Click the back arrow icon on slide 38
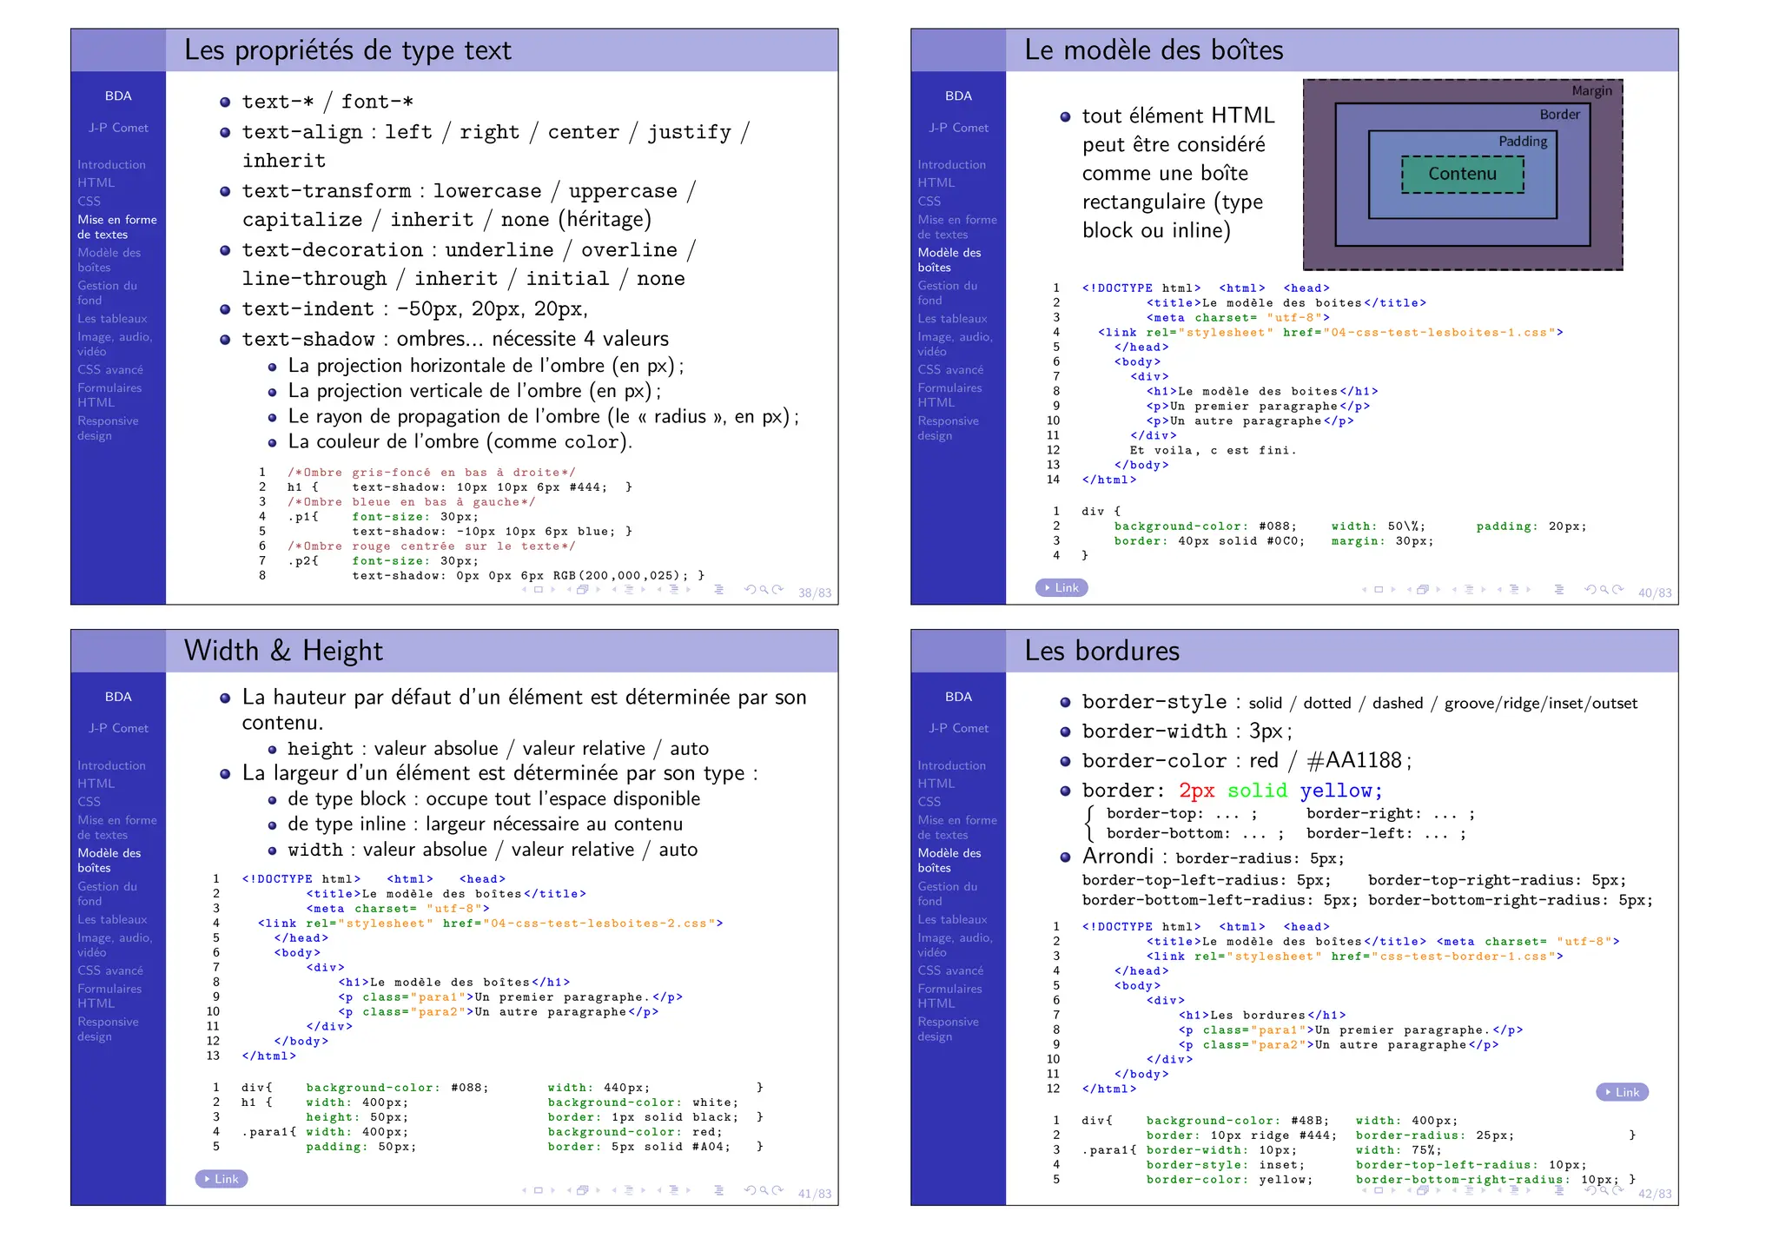Image resolution: width=1779 pixels, height=1258 pixels. [750, 589]
